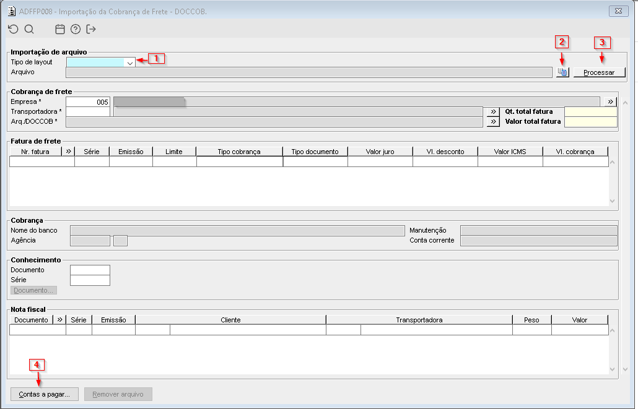Click the Valor total fatura field
638x409 pixels.
coord(591,121)
